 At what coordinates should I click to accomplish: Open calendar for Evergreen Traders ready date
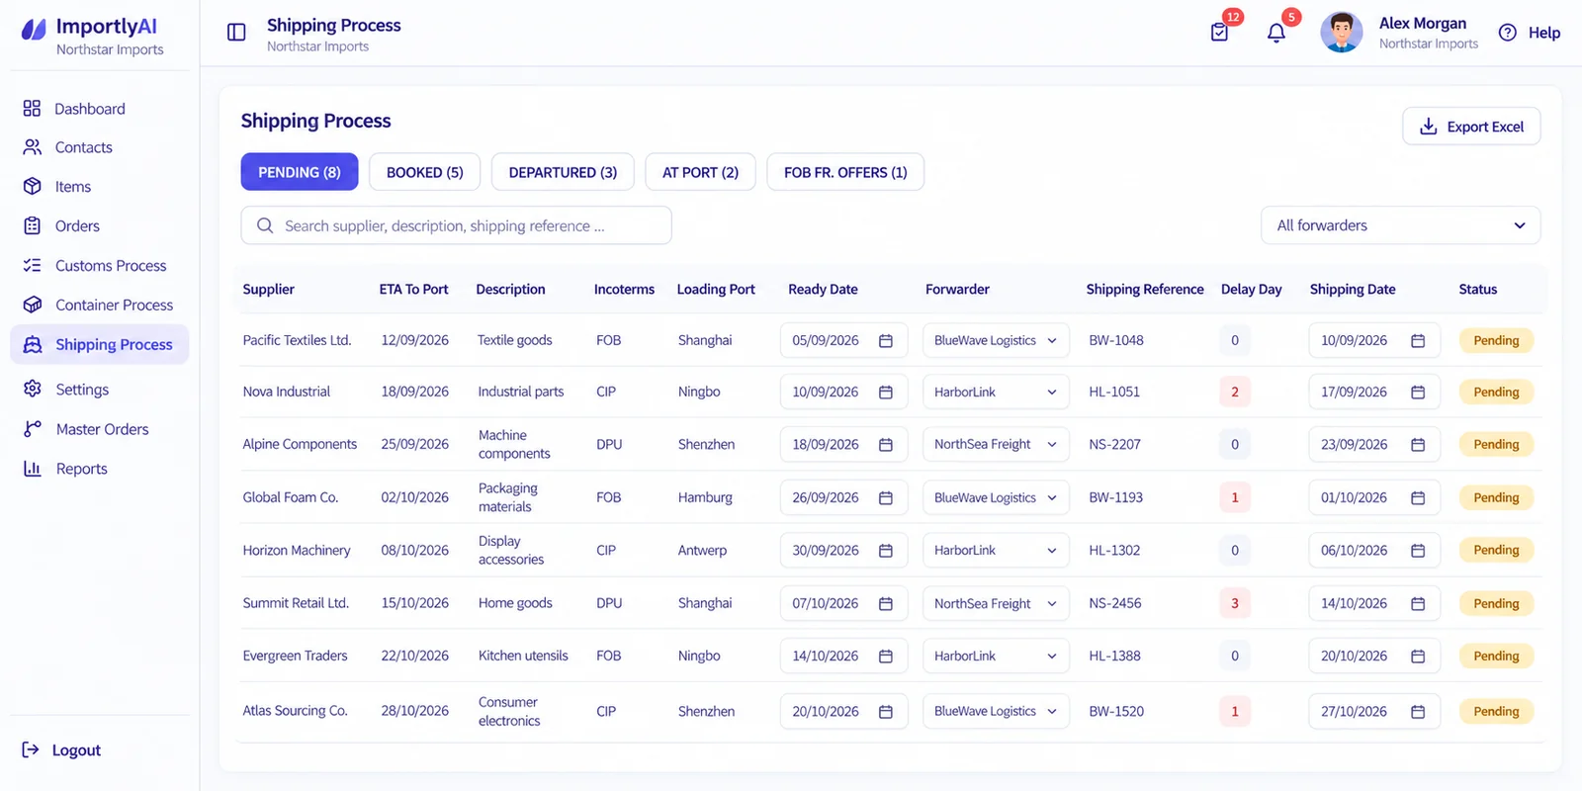click(x=886, y=657)
